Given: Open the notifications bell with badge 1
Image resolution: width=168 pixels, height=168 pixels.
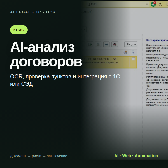Looking at the screenshot, I should [x=153, y=4].
